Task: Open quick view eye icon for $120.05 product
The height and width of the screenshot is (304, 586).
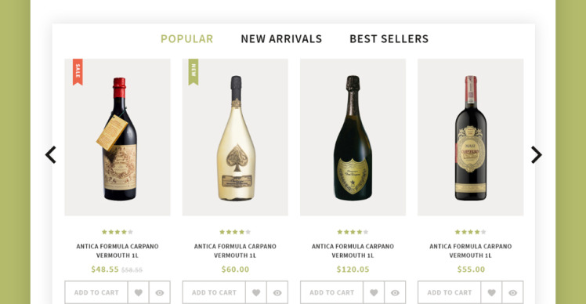Action: (x=395, y=292)
